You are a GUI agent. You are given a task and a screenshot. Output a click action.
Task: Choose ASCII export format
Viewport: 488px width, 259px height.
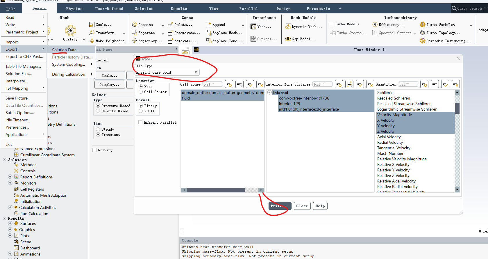pos(141,111)
